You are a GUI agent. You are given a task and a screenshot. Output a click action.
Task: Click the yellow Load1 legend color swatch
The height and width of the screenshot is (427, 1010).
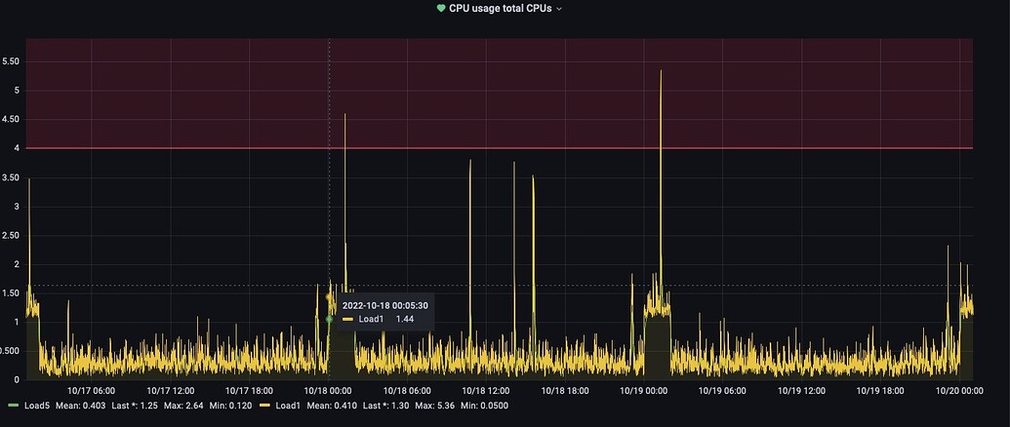[x=264, y=406]
